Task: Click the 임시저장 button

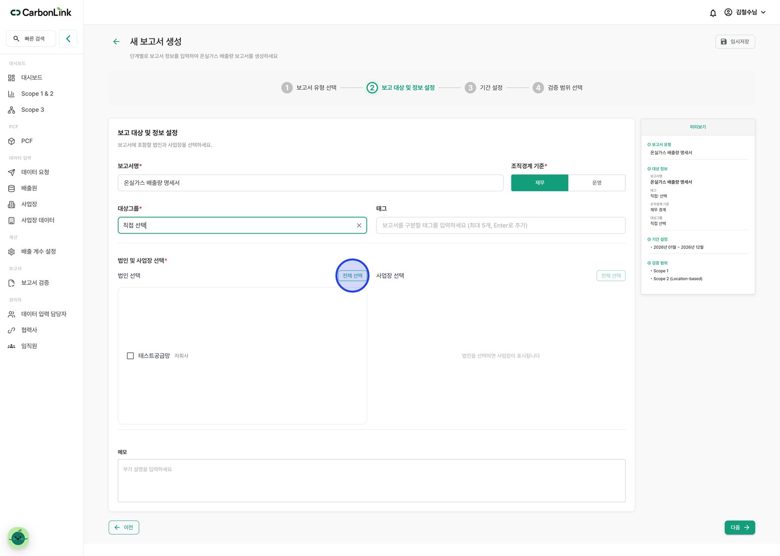Action: 735,42
